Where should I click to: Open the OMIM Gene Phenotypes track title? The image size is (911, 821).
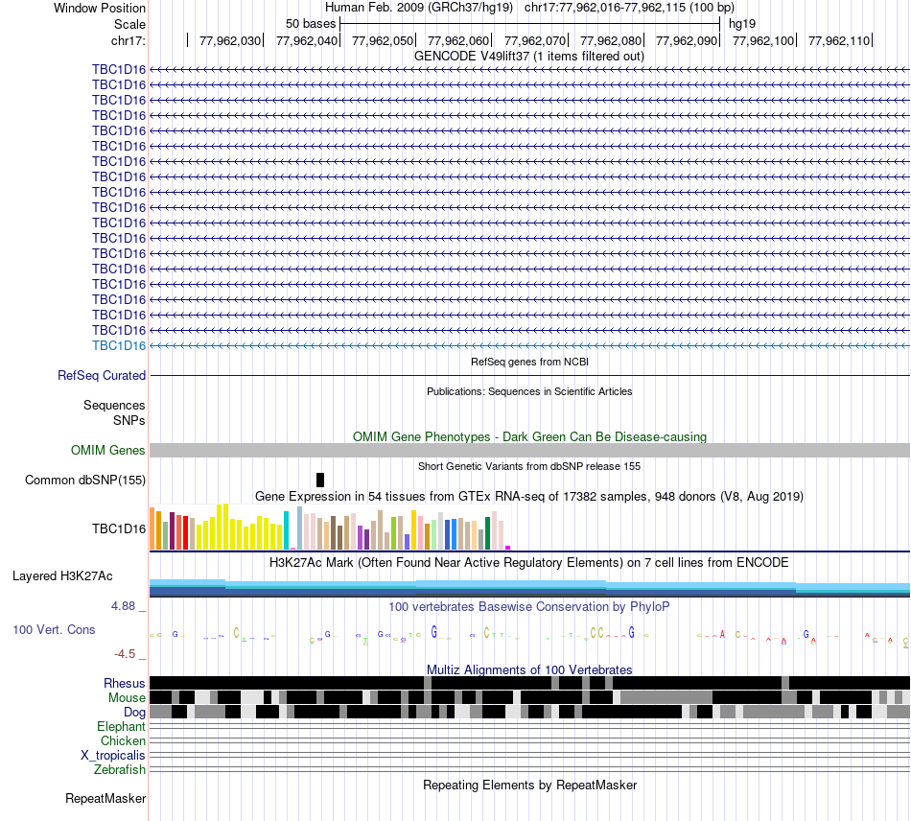point(529,437)
